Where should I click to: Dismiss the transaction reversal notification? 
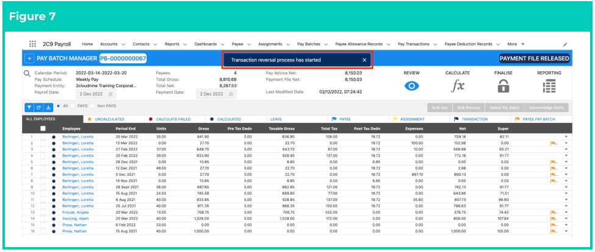point(365,60)
